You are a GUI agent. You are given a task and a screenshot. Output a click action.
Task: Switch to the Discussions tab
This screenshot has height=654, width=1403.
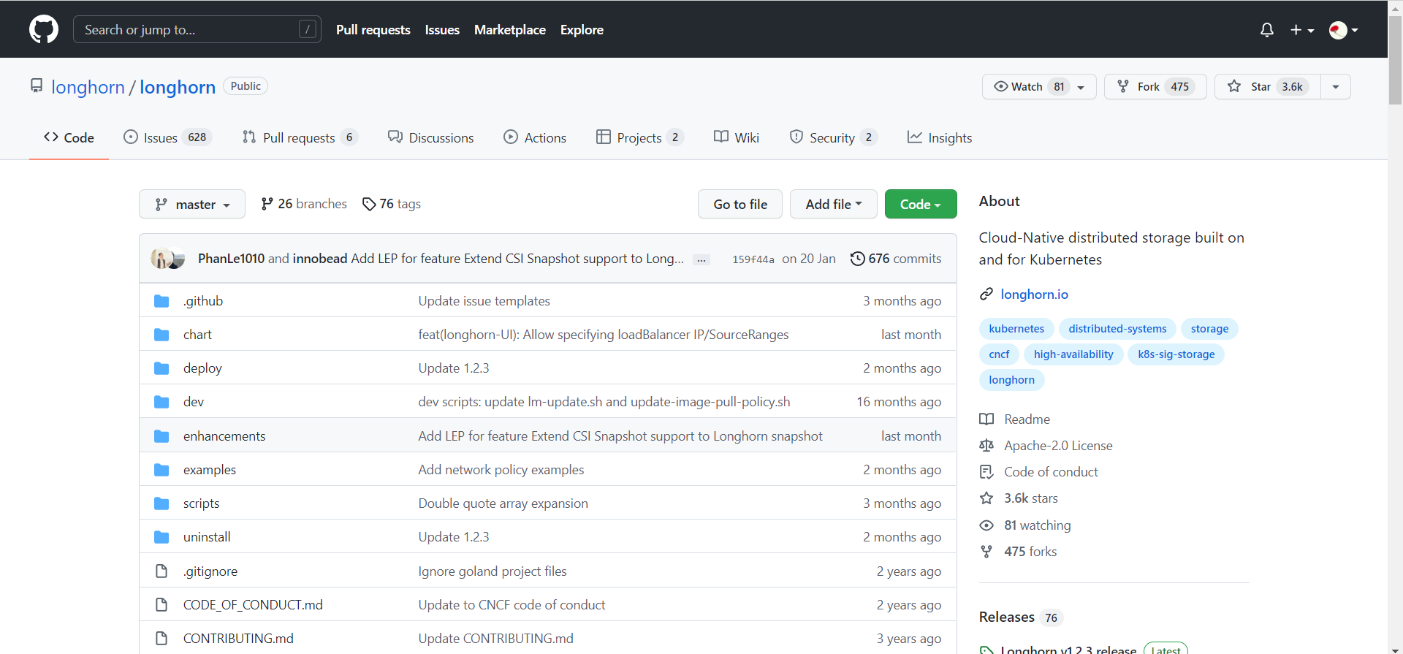point(430,137)
